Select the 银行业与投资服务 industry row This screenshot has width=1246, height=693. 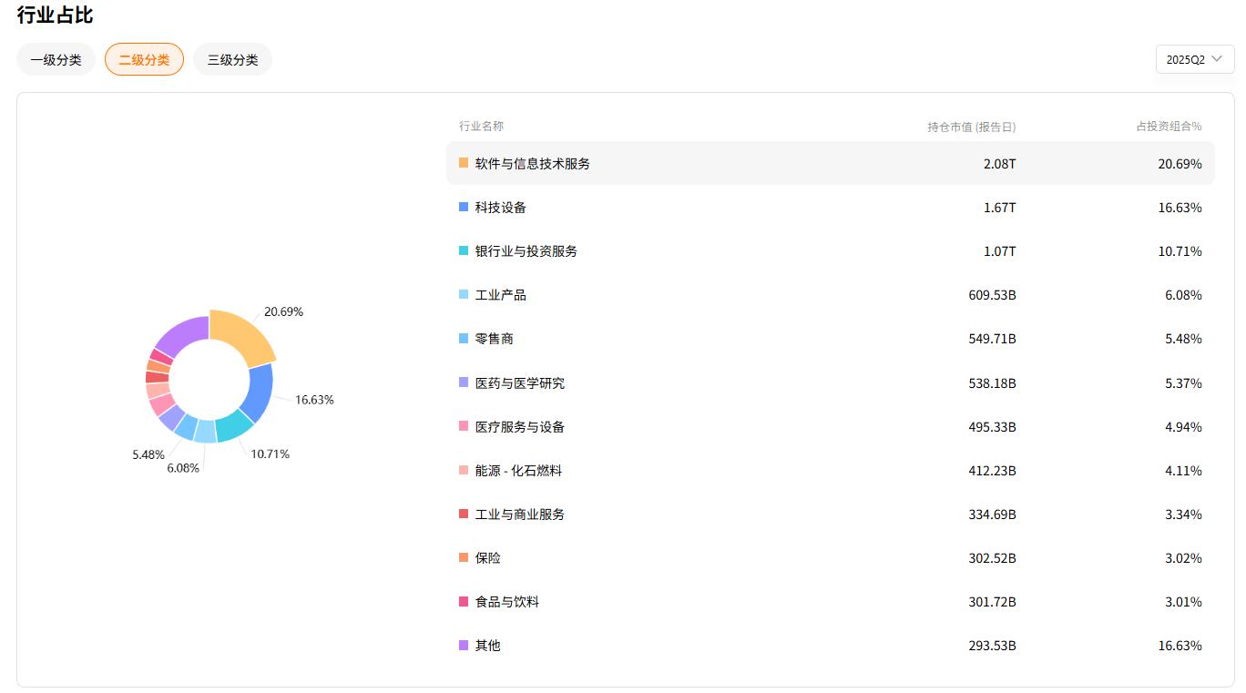pyautogui.click(x=829, y=251)
